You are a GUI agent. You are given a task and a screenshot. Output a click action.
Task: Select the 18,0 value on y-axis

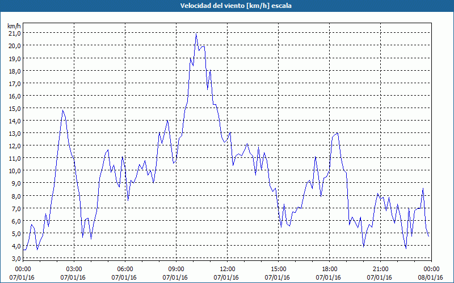[15, 71]
